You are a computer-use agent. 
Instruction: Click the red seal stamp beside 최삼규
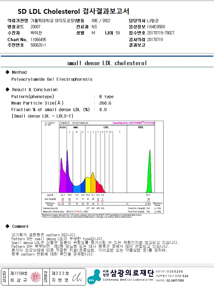(x=36, y=277)
